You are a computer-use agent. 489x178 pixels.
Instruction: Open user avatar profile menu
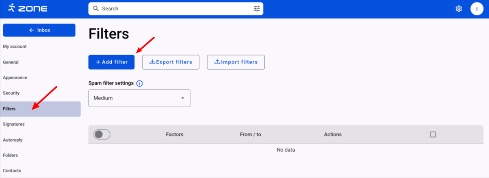coord(477,8)
